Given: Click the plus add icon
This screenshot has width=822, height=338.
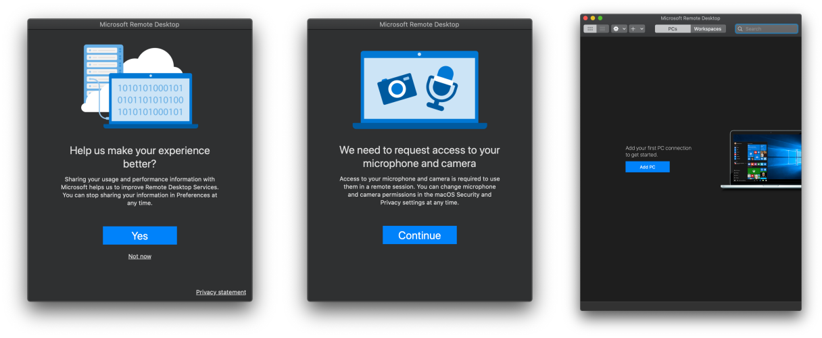Looking at the screenshot, I should pyautogui.click(x=633, y=29).
